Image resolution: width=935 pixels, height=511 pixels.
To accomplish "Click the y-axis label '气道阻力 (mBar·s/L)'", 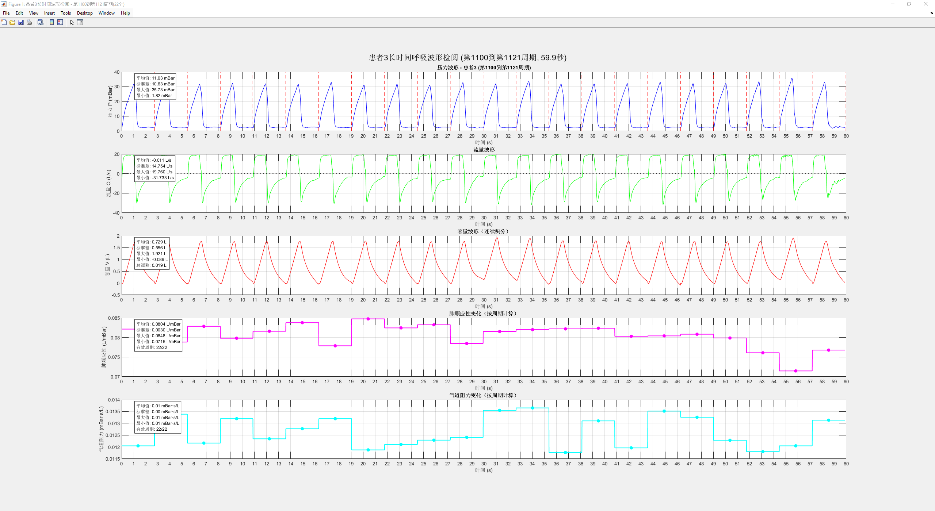I will [101, 429].
